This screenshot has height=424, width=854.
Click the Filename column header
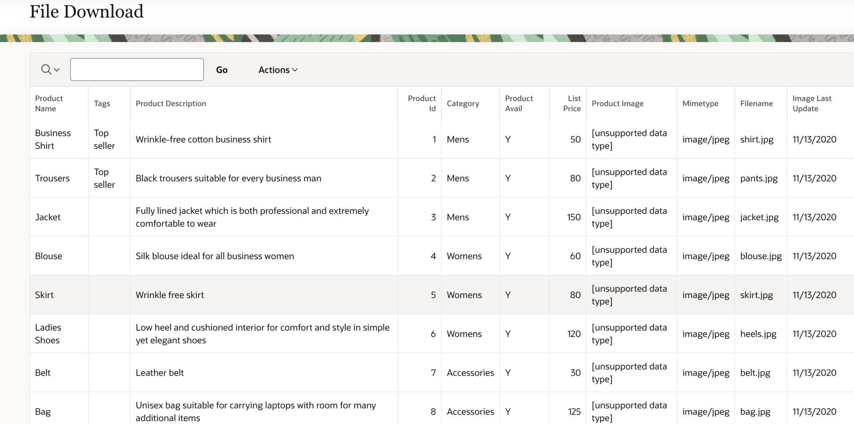[756, 103]
